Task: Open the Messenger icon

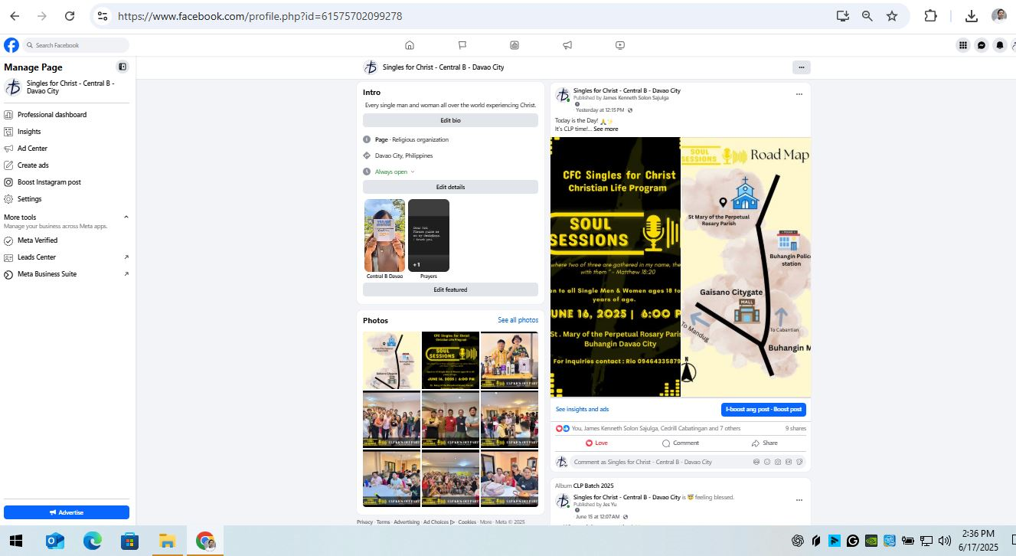Action: click(982, 45)
